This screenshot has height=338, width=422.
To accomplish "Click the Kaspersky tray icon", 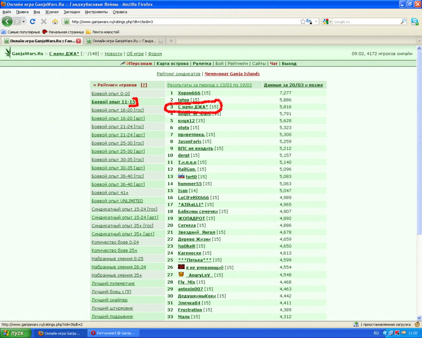I will click(x=397, y=333).
